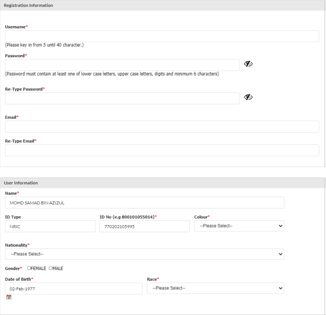Select the Re-Type Email input field

[x=162, y=150]
